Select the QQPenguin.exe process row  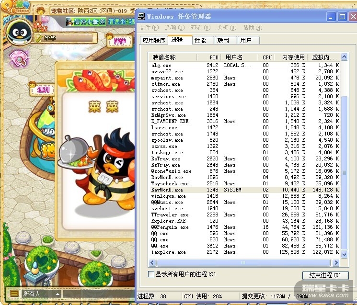(x=245, y=227)
